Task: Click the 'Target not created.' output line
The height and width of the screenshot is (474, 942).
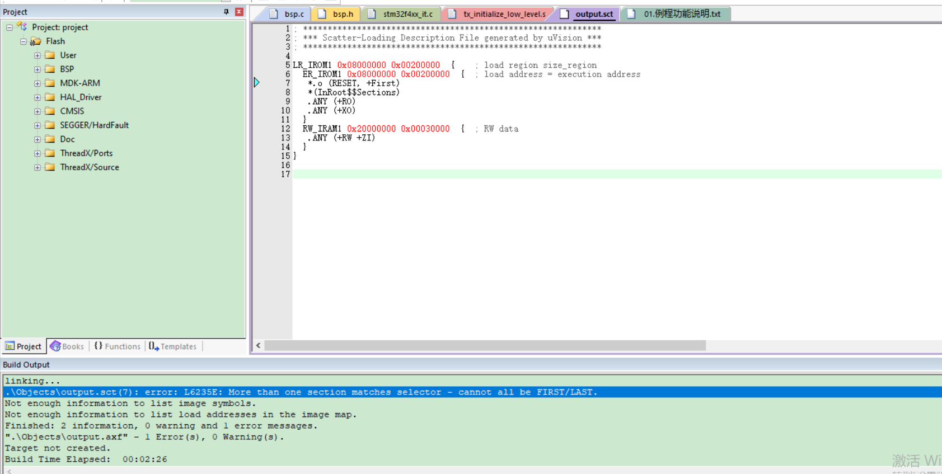Action: click(x=58, y=448)
